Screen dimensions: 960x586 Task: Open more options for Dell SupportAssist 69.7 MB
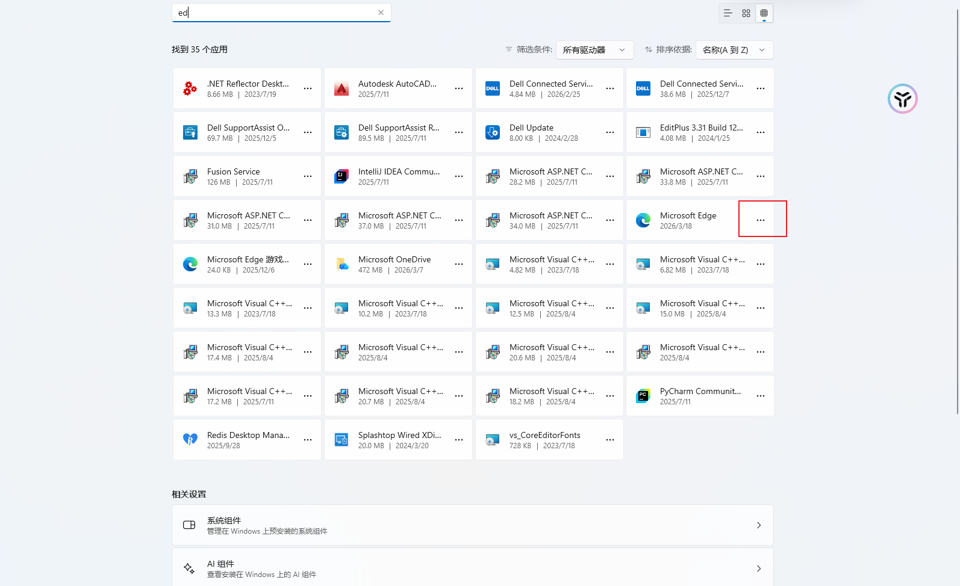(308, 132)
